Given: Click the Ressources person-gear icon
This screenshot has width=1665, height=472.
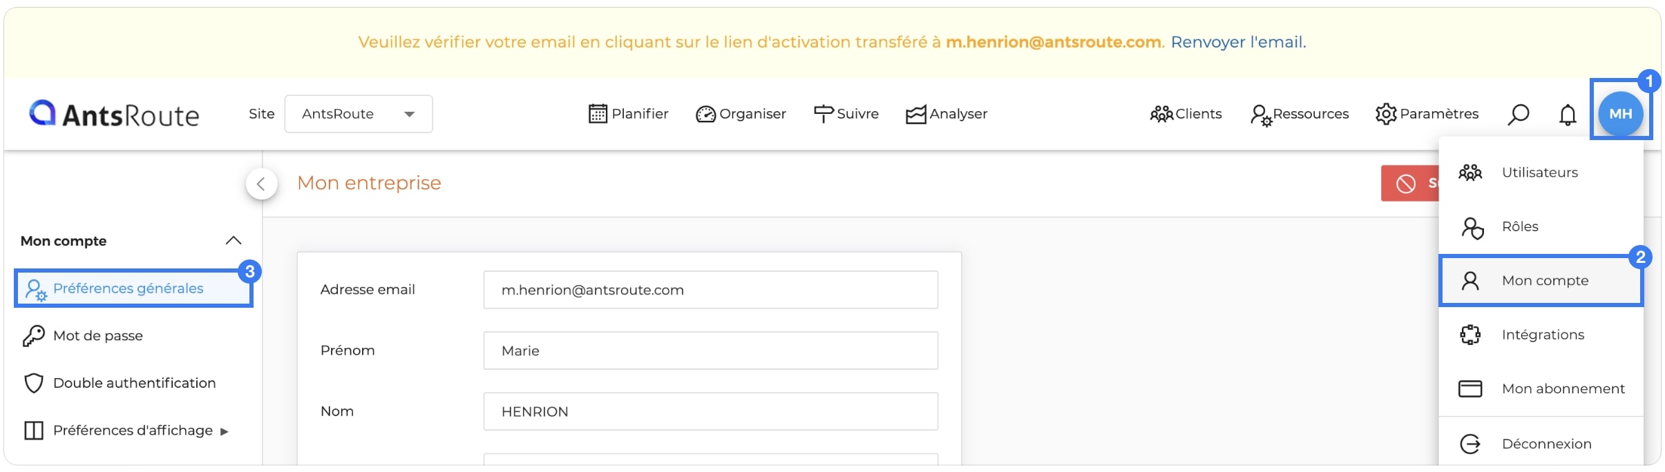Looking at the screenshot, I should click(1261, 115).
